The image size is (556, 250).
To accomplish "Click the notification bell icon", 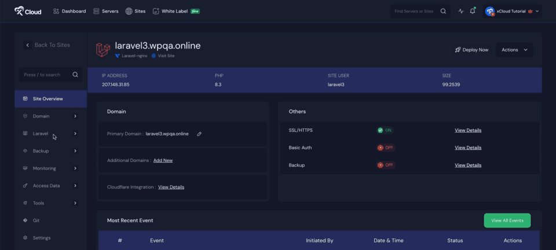I will click(x=473, y=11).
